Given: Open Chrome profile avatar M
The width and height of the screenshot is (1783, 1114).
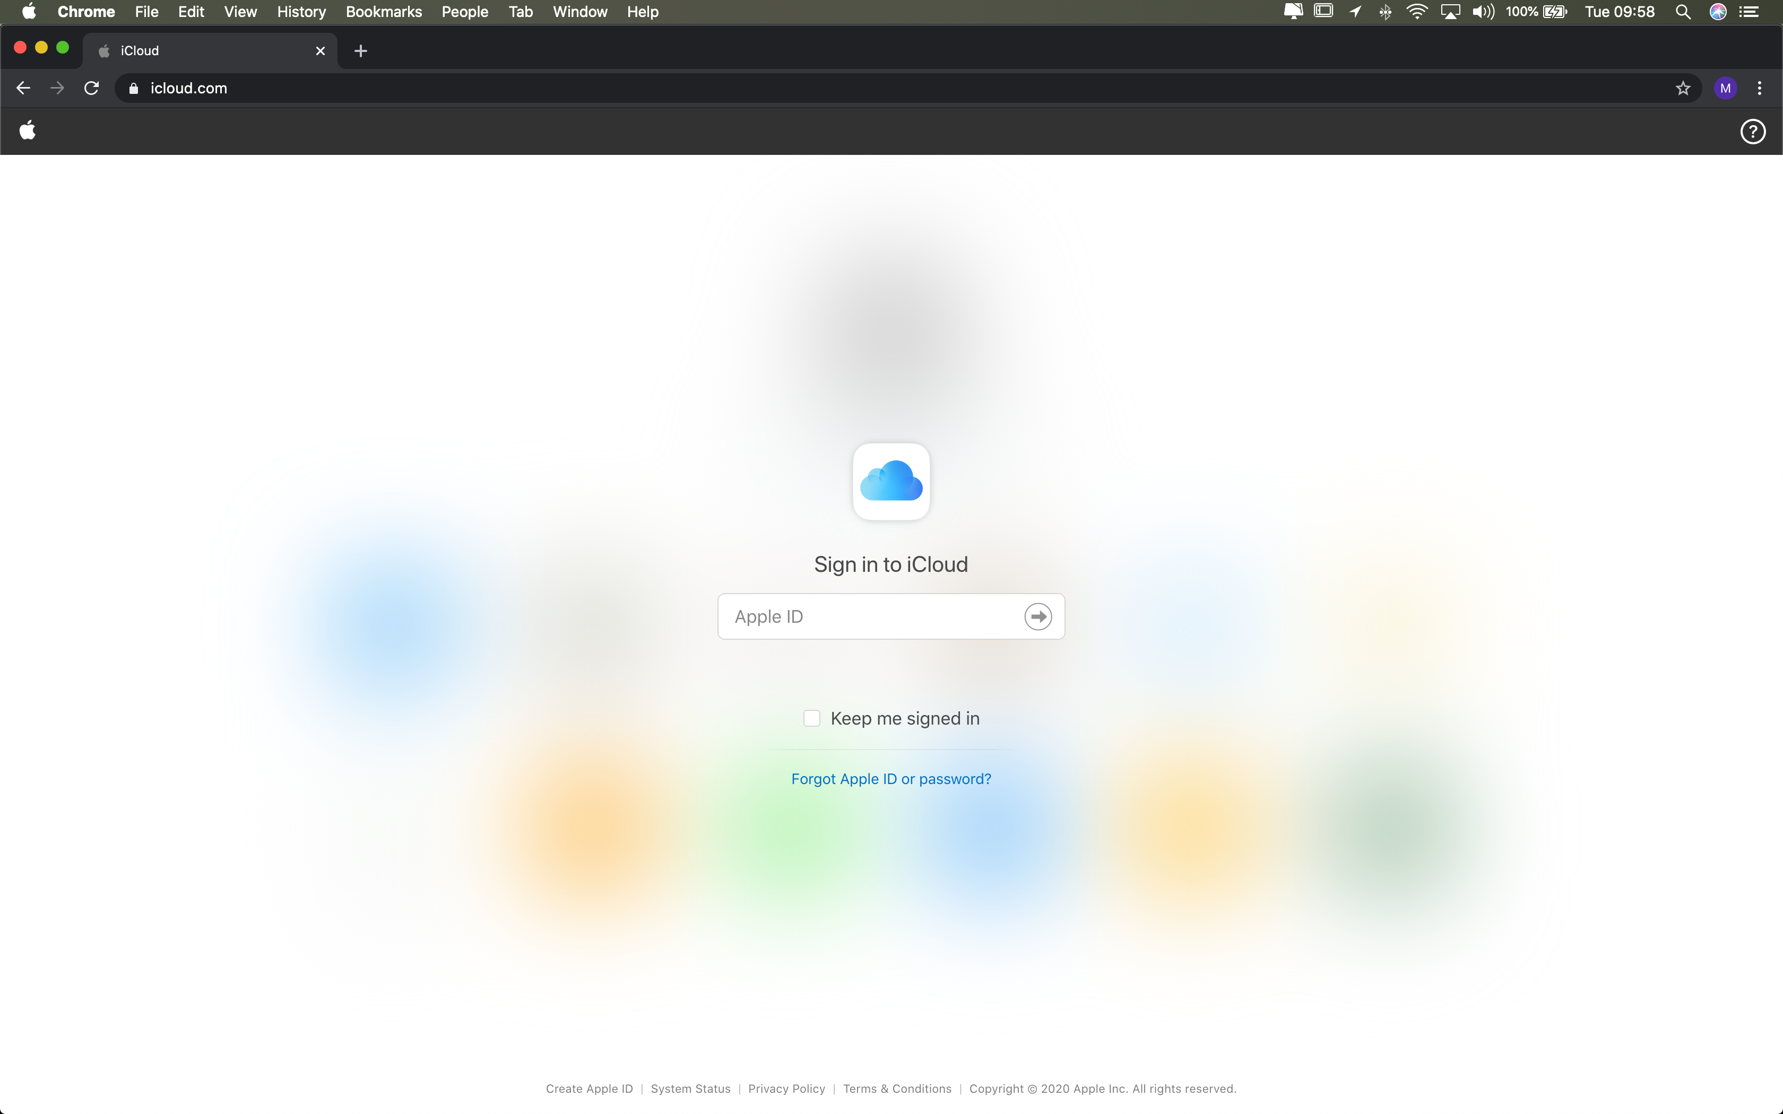Looking at the screenshot, I should (1725, 89).
